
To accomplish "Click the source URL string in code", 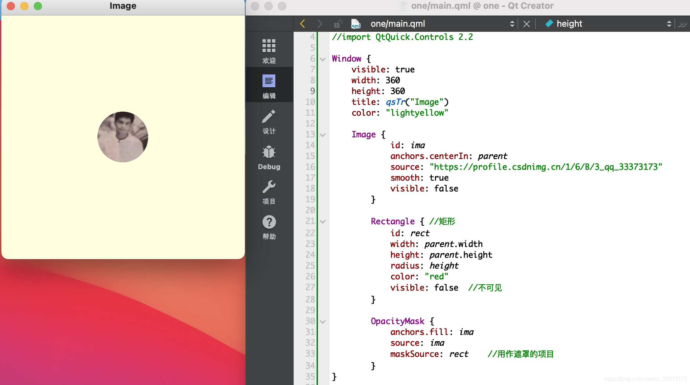I will click(546, 167).
